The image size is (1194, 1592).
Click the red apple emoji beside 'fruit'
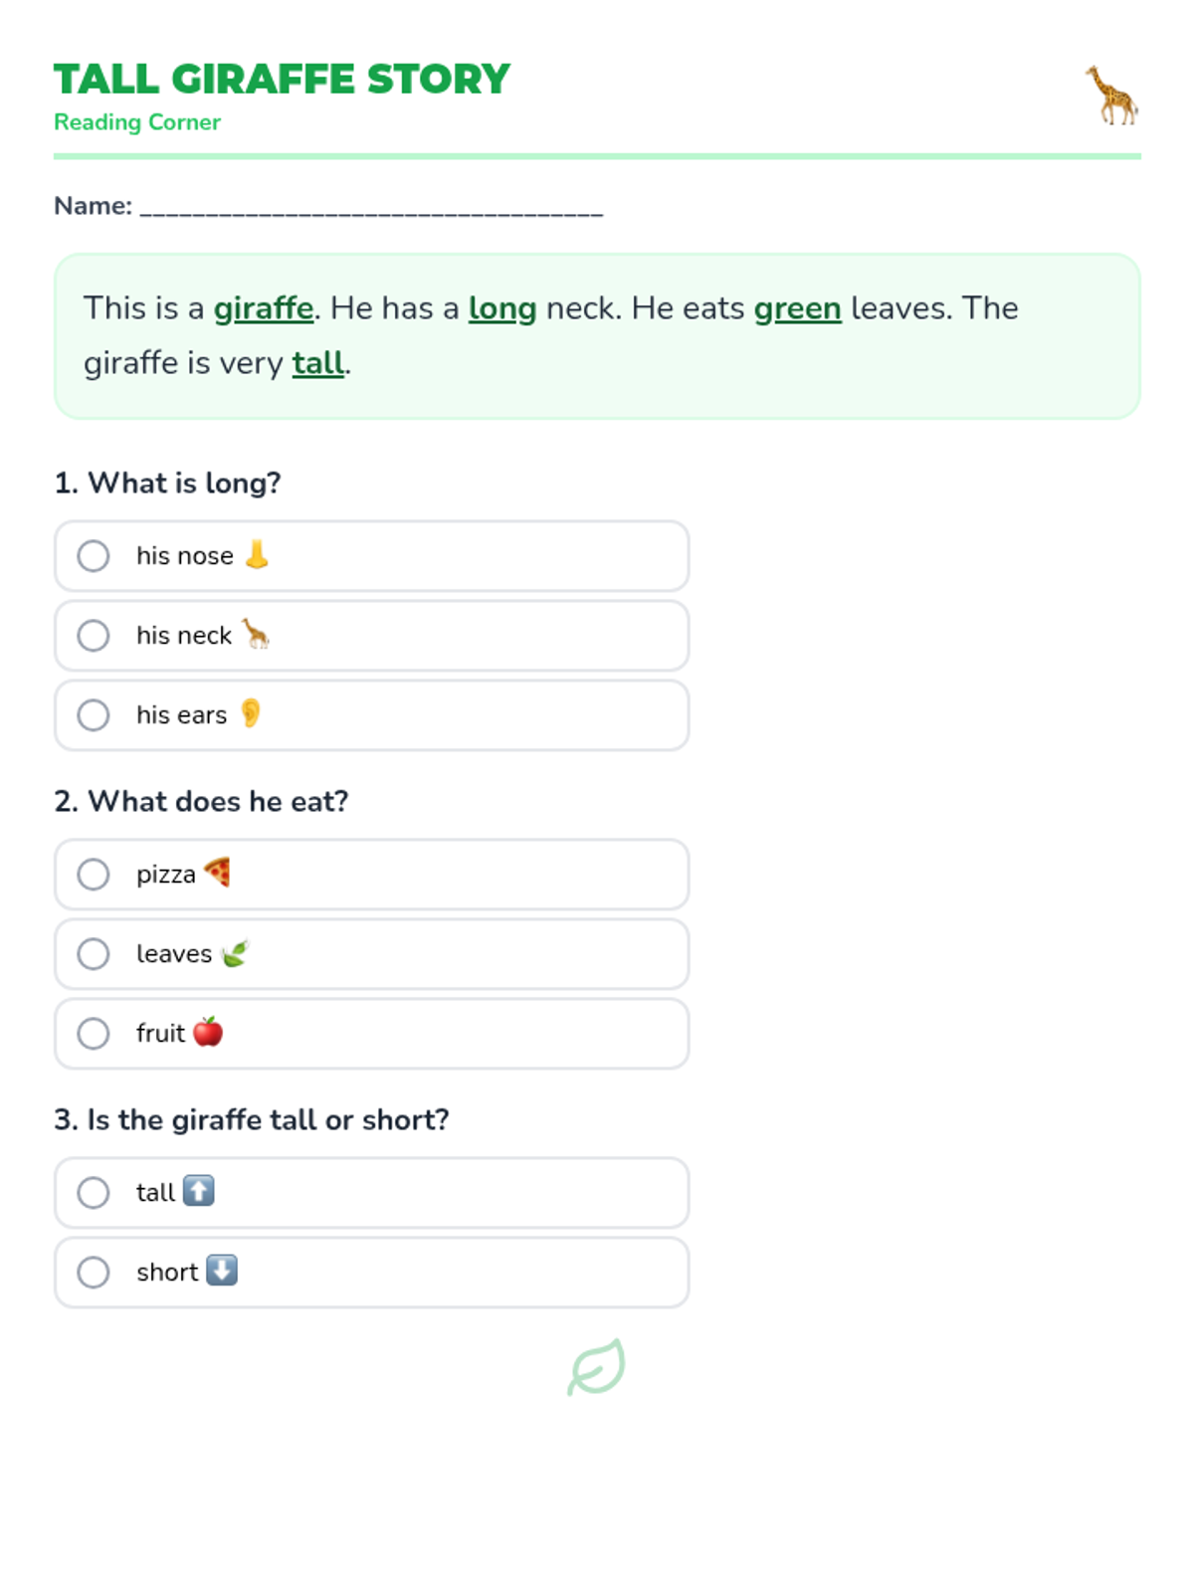click(208, 1032)
